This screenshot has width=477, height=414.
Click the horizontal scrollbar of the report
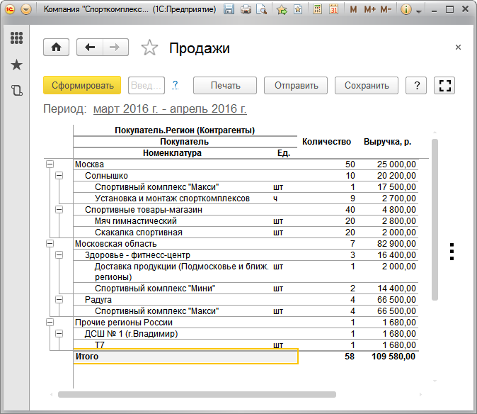tap(197, 394)
